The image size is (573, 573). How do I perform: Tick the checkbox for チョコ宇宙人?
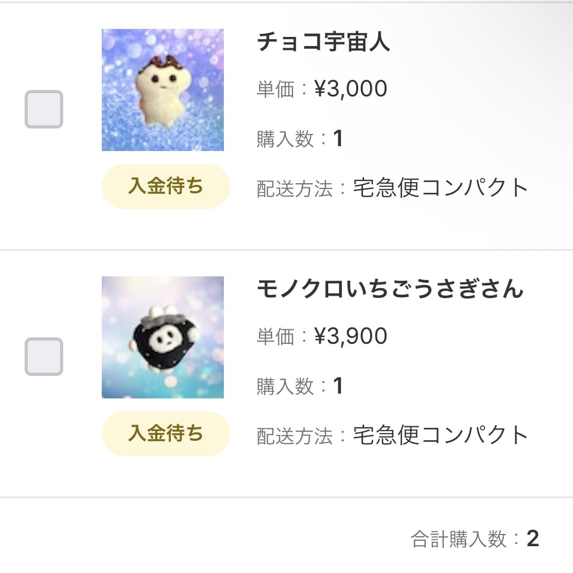pos(44,109)
